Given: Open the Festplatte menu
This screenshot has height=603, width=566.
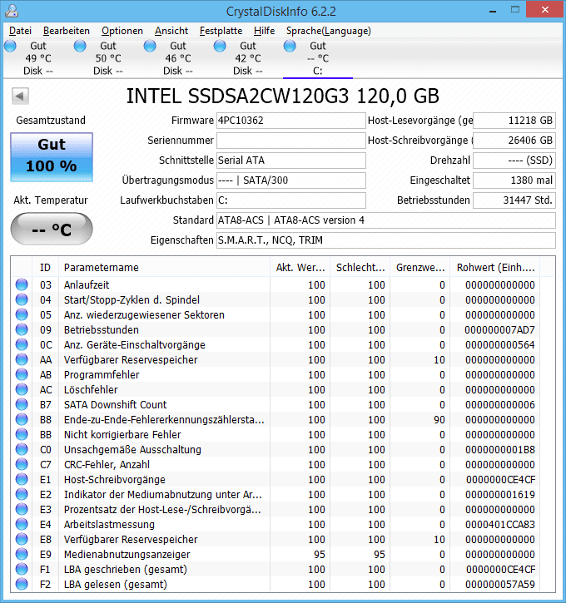Looking at the screenshot, I should (221, 31).
